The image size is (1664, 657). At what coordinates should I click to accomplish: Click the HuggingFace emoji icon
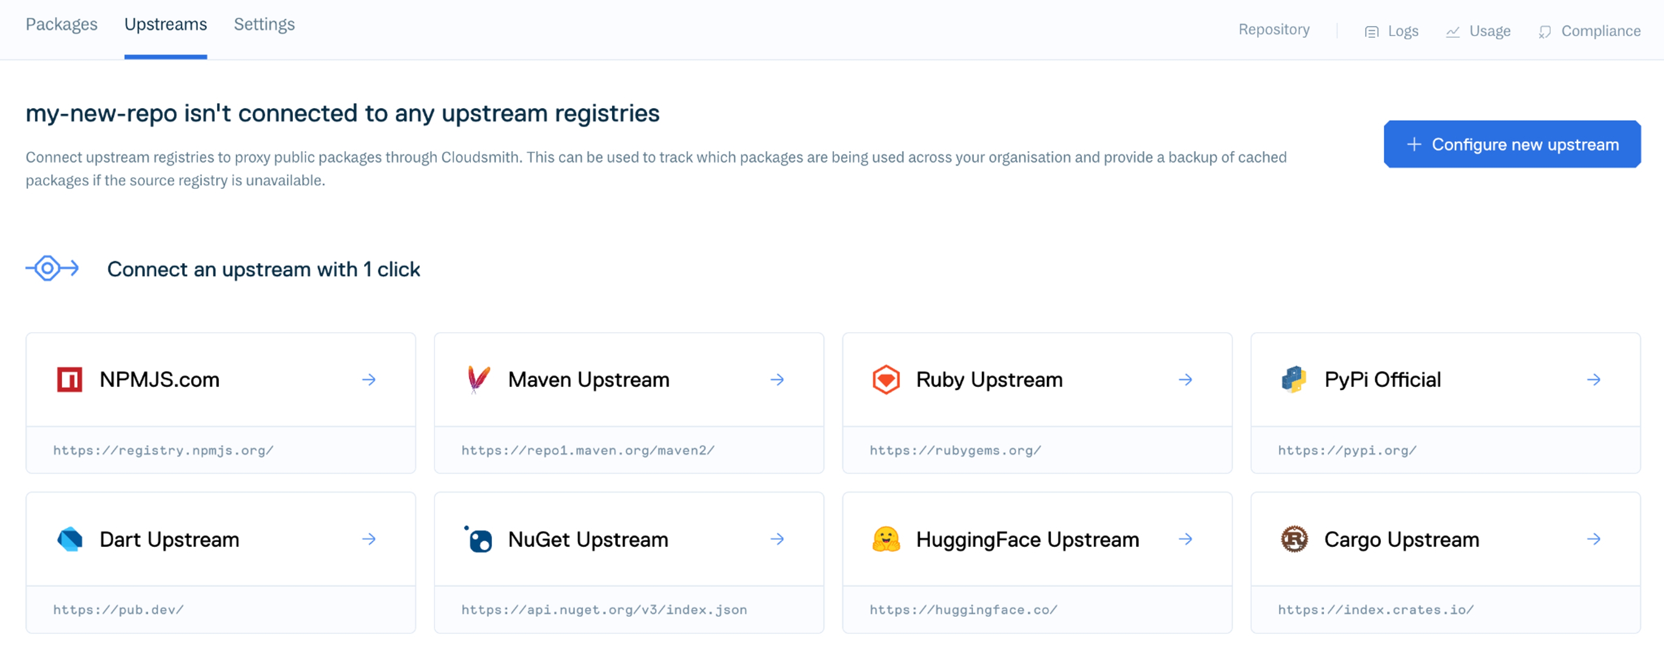click(x=886, y=539)
